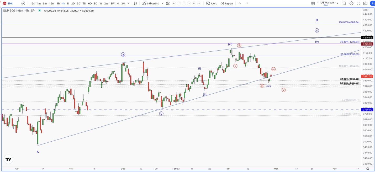Switch to the D daily timeframe
Screen dimensions: 375x172
(x=68, y=3)
